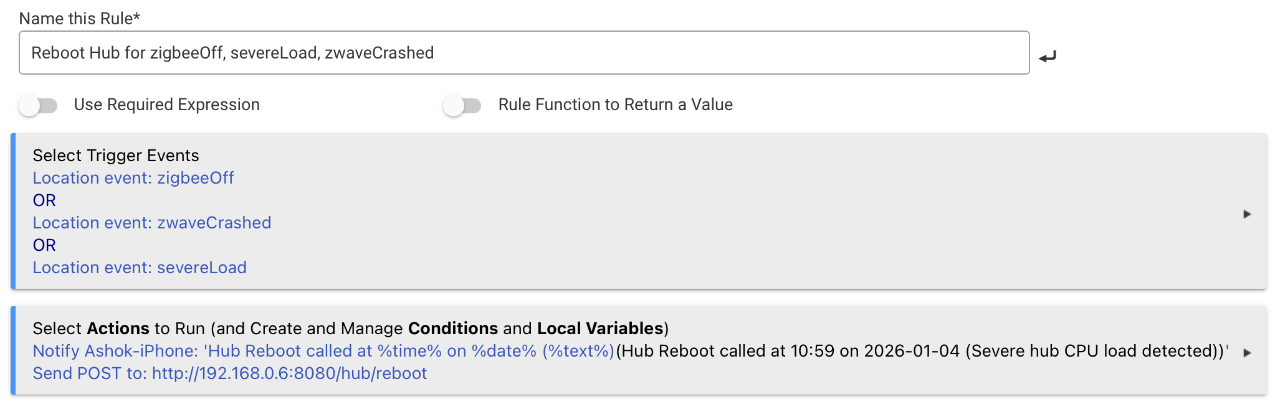Click inside the Name this Rule field
This screenshot has height=407, width=1275.
point(523,53)
